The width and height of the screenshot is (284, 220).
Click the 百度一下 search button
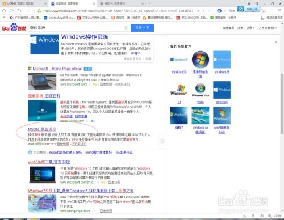142,28
